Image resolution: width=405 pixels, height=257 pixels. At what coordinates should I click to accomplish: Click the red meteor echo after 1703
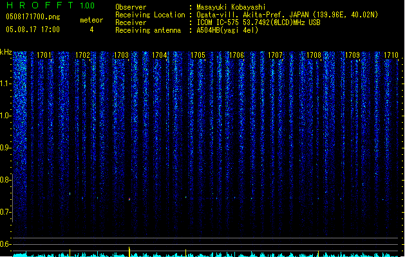(129, 199)
